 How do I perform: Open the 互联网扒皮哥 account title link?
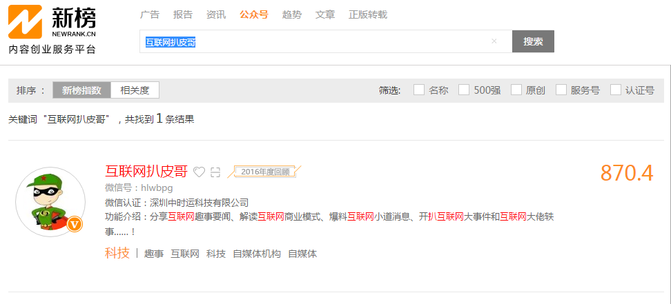[146, 172]
